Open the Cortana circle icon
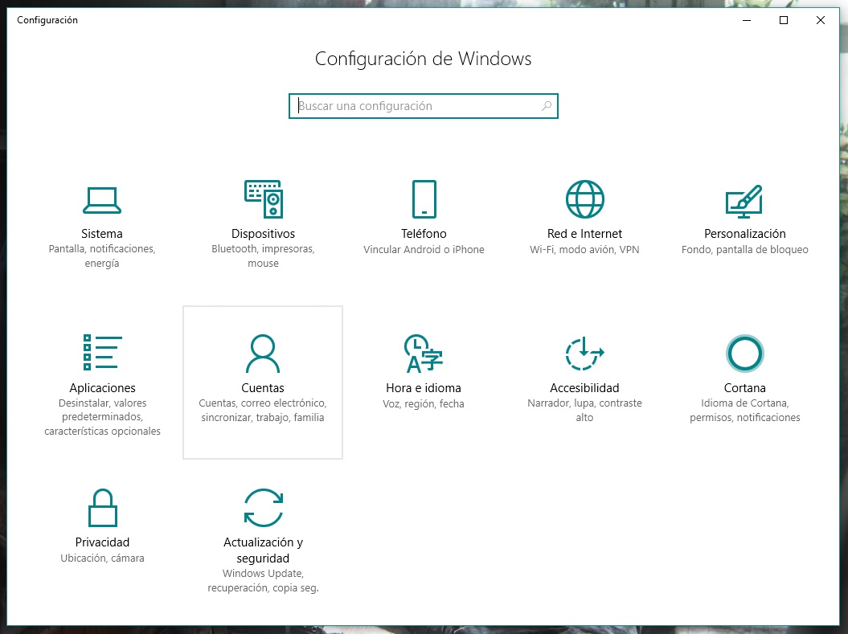Image resolution: width=848 pixels, height=634 pixels. pos(744,354)
